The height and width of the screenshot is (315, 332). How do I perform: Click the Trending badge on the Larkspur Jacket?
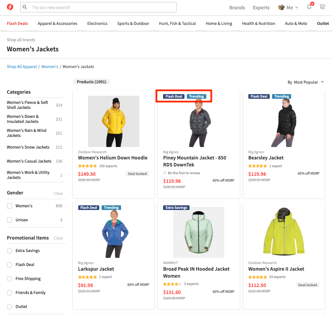coord(111,208)
